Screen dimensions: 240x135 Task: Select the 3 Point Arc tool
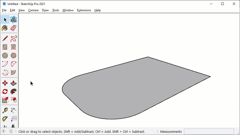point(5,72)
